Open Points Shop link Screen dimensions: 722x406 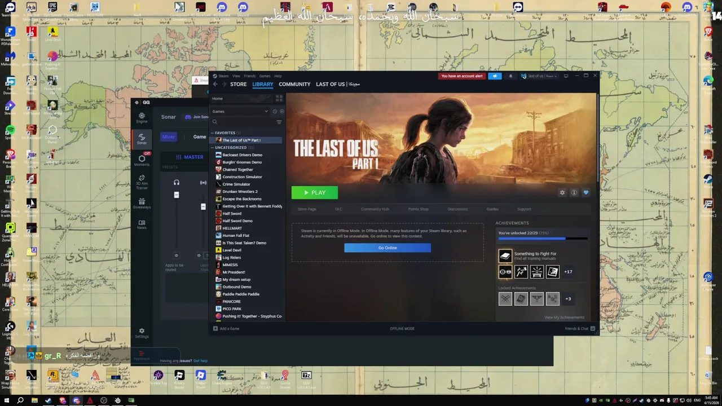point(419,209)
